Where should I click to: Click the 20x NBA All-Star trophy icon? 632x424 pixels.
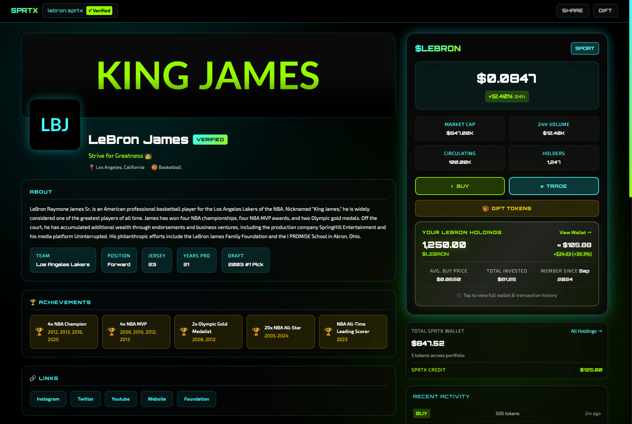click(x=256, y=331)
